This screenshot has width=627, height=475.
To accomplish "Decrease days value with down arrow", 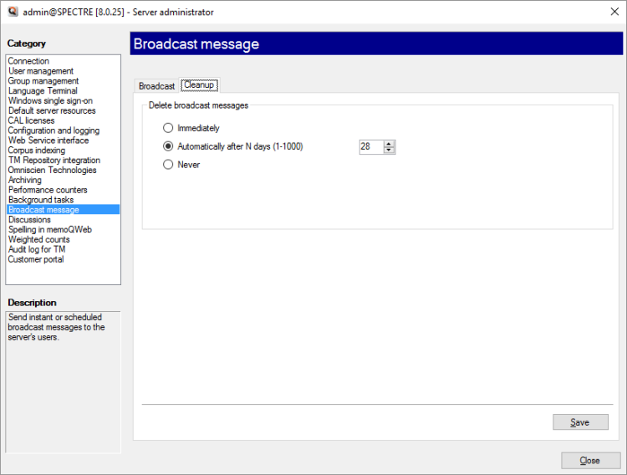I will [x=389, y=151].
